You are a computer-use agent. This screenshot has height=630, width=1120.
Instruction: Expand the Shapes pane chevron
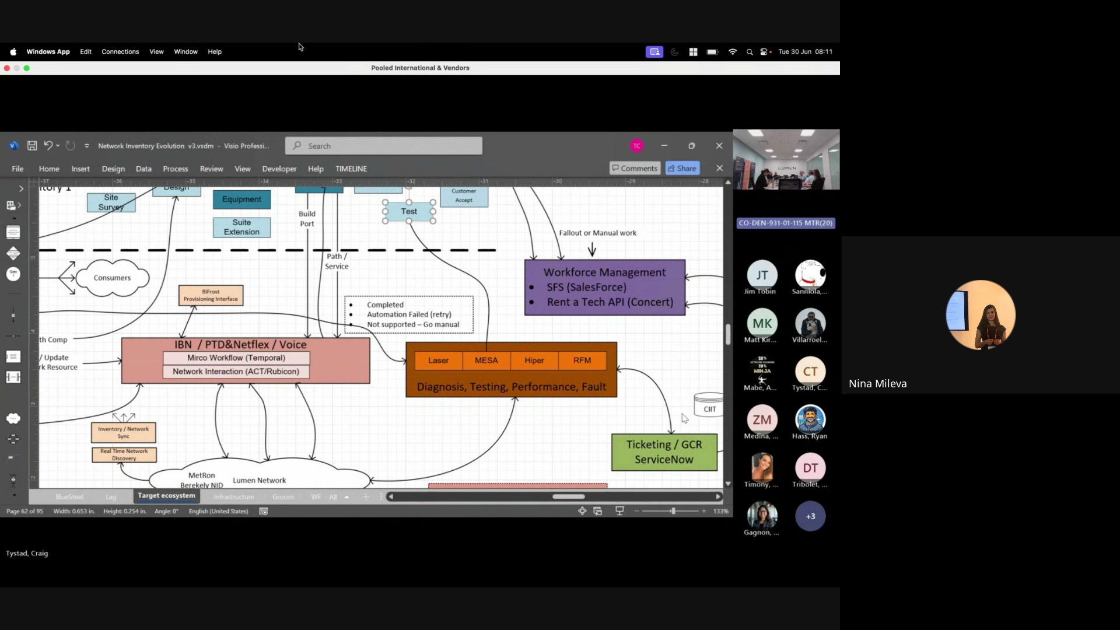coord(21,188)
